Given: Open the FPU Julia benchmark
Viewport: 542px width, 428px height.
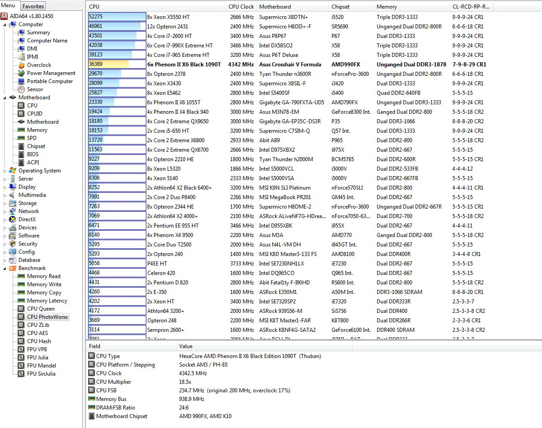Looking at the screenshot, I should (x=37, y=358).
